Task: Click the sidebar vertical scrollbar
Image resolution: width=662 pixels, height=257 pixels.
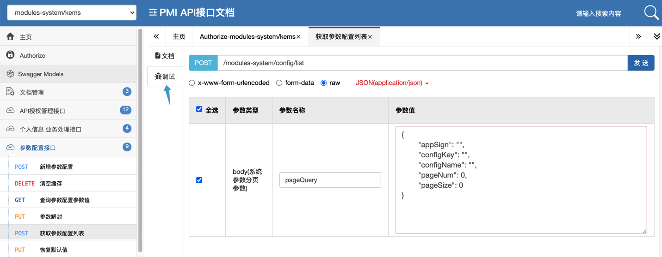Action: (x=141, y=141)
